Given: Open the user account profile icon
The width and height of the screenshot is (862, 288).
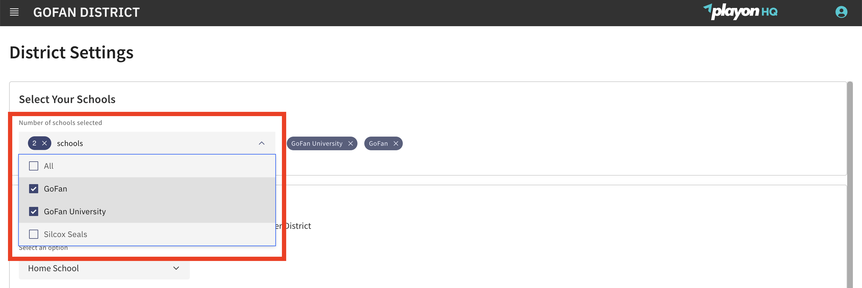Looking at the screenshot, I should coord(841,12).
